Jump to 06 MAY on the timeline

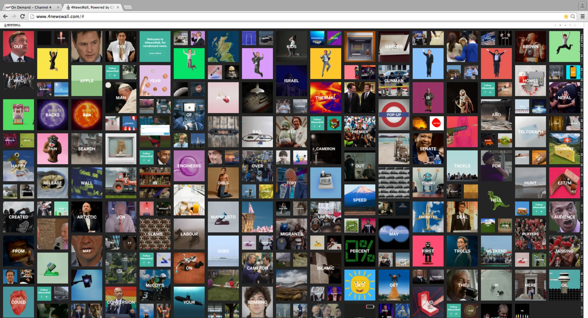[582, 59]
